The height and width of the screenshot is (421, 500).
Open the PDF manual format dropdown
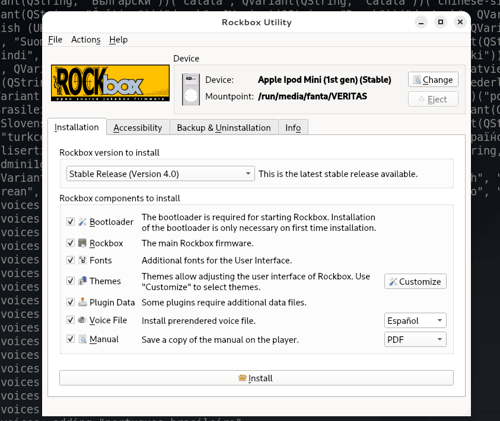(x=415, y=339)
